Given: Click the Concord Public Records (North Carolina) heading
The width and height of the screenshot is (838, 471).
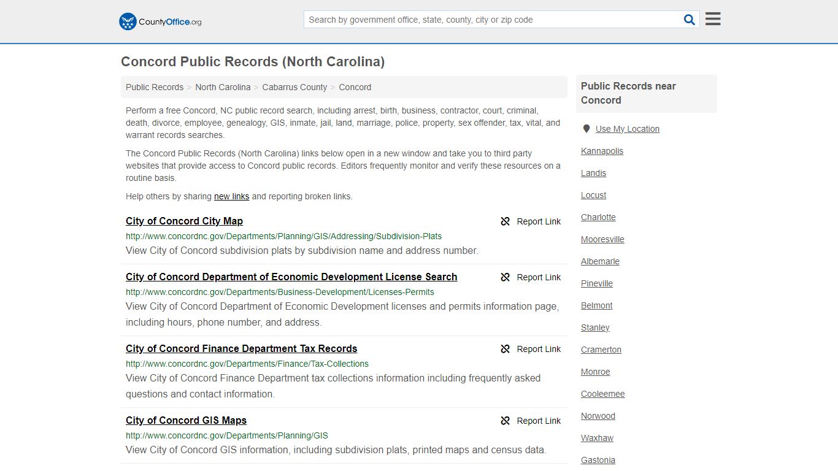Looking at the screenshot, I should [253, 61].
